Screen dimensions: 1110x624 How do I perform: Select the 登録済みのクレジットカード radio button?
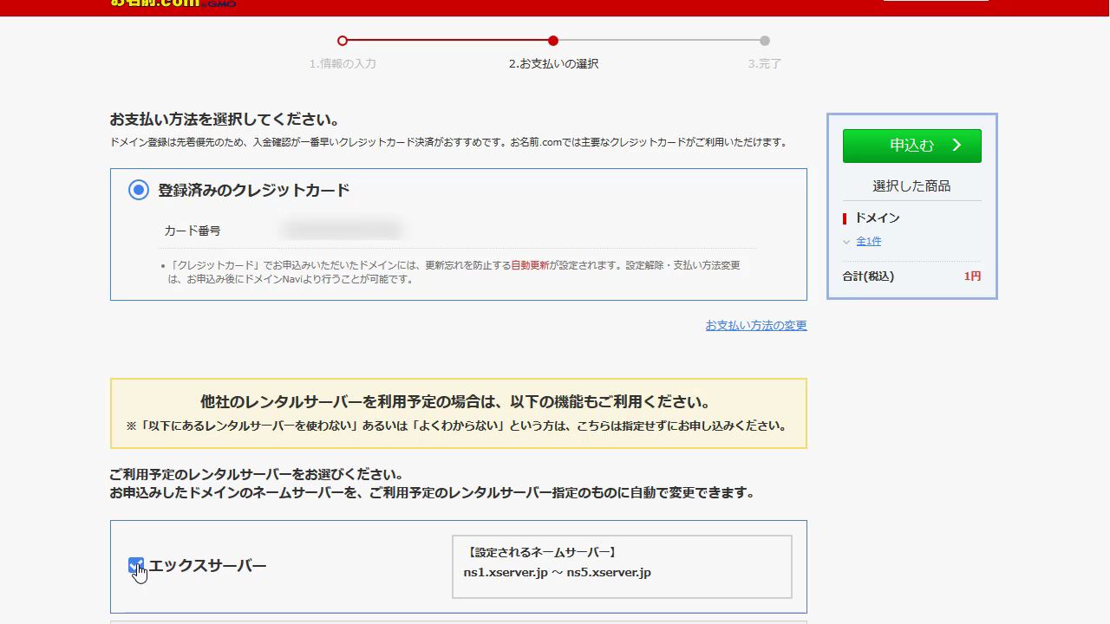139,190
